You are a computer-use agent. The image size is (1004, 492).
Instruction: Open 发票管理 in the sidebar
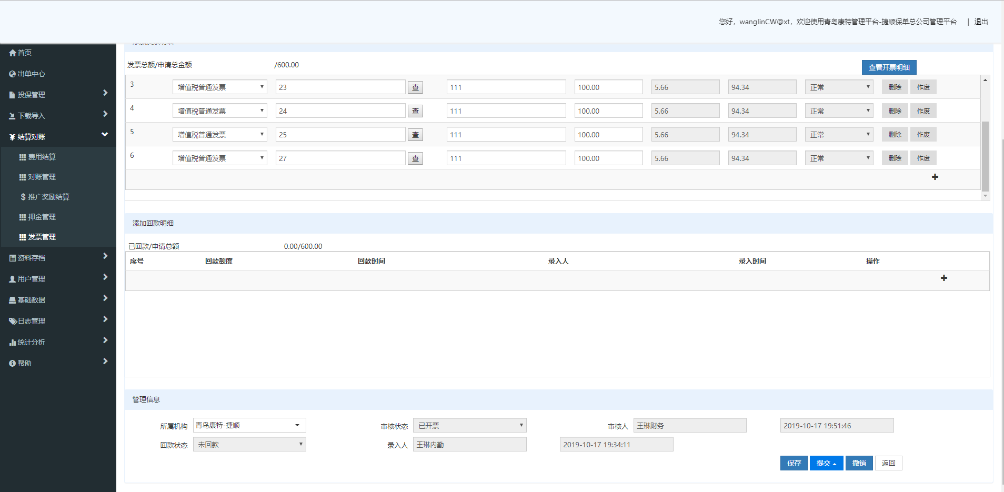coord(42,237)
